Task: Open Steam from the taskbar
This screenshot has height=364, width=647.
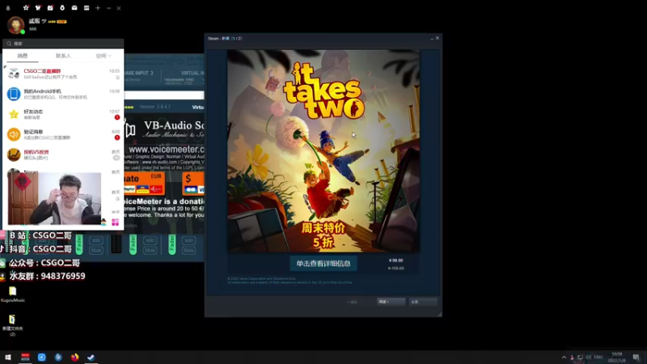Action: (91, 357)
